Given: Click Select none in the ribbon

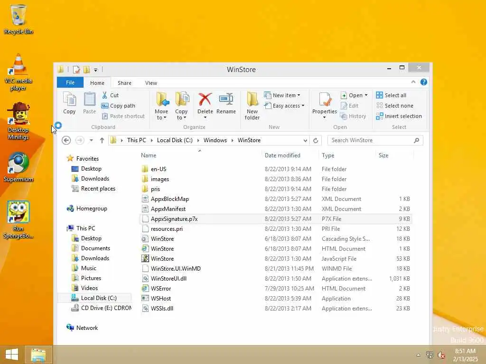Looking at the screenshot, I should coord(394,106).
